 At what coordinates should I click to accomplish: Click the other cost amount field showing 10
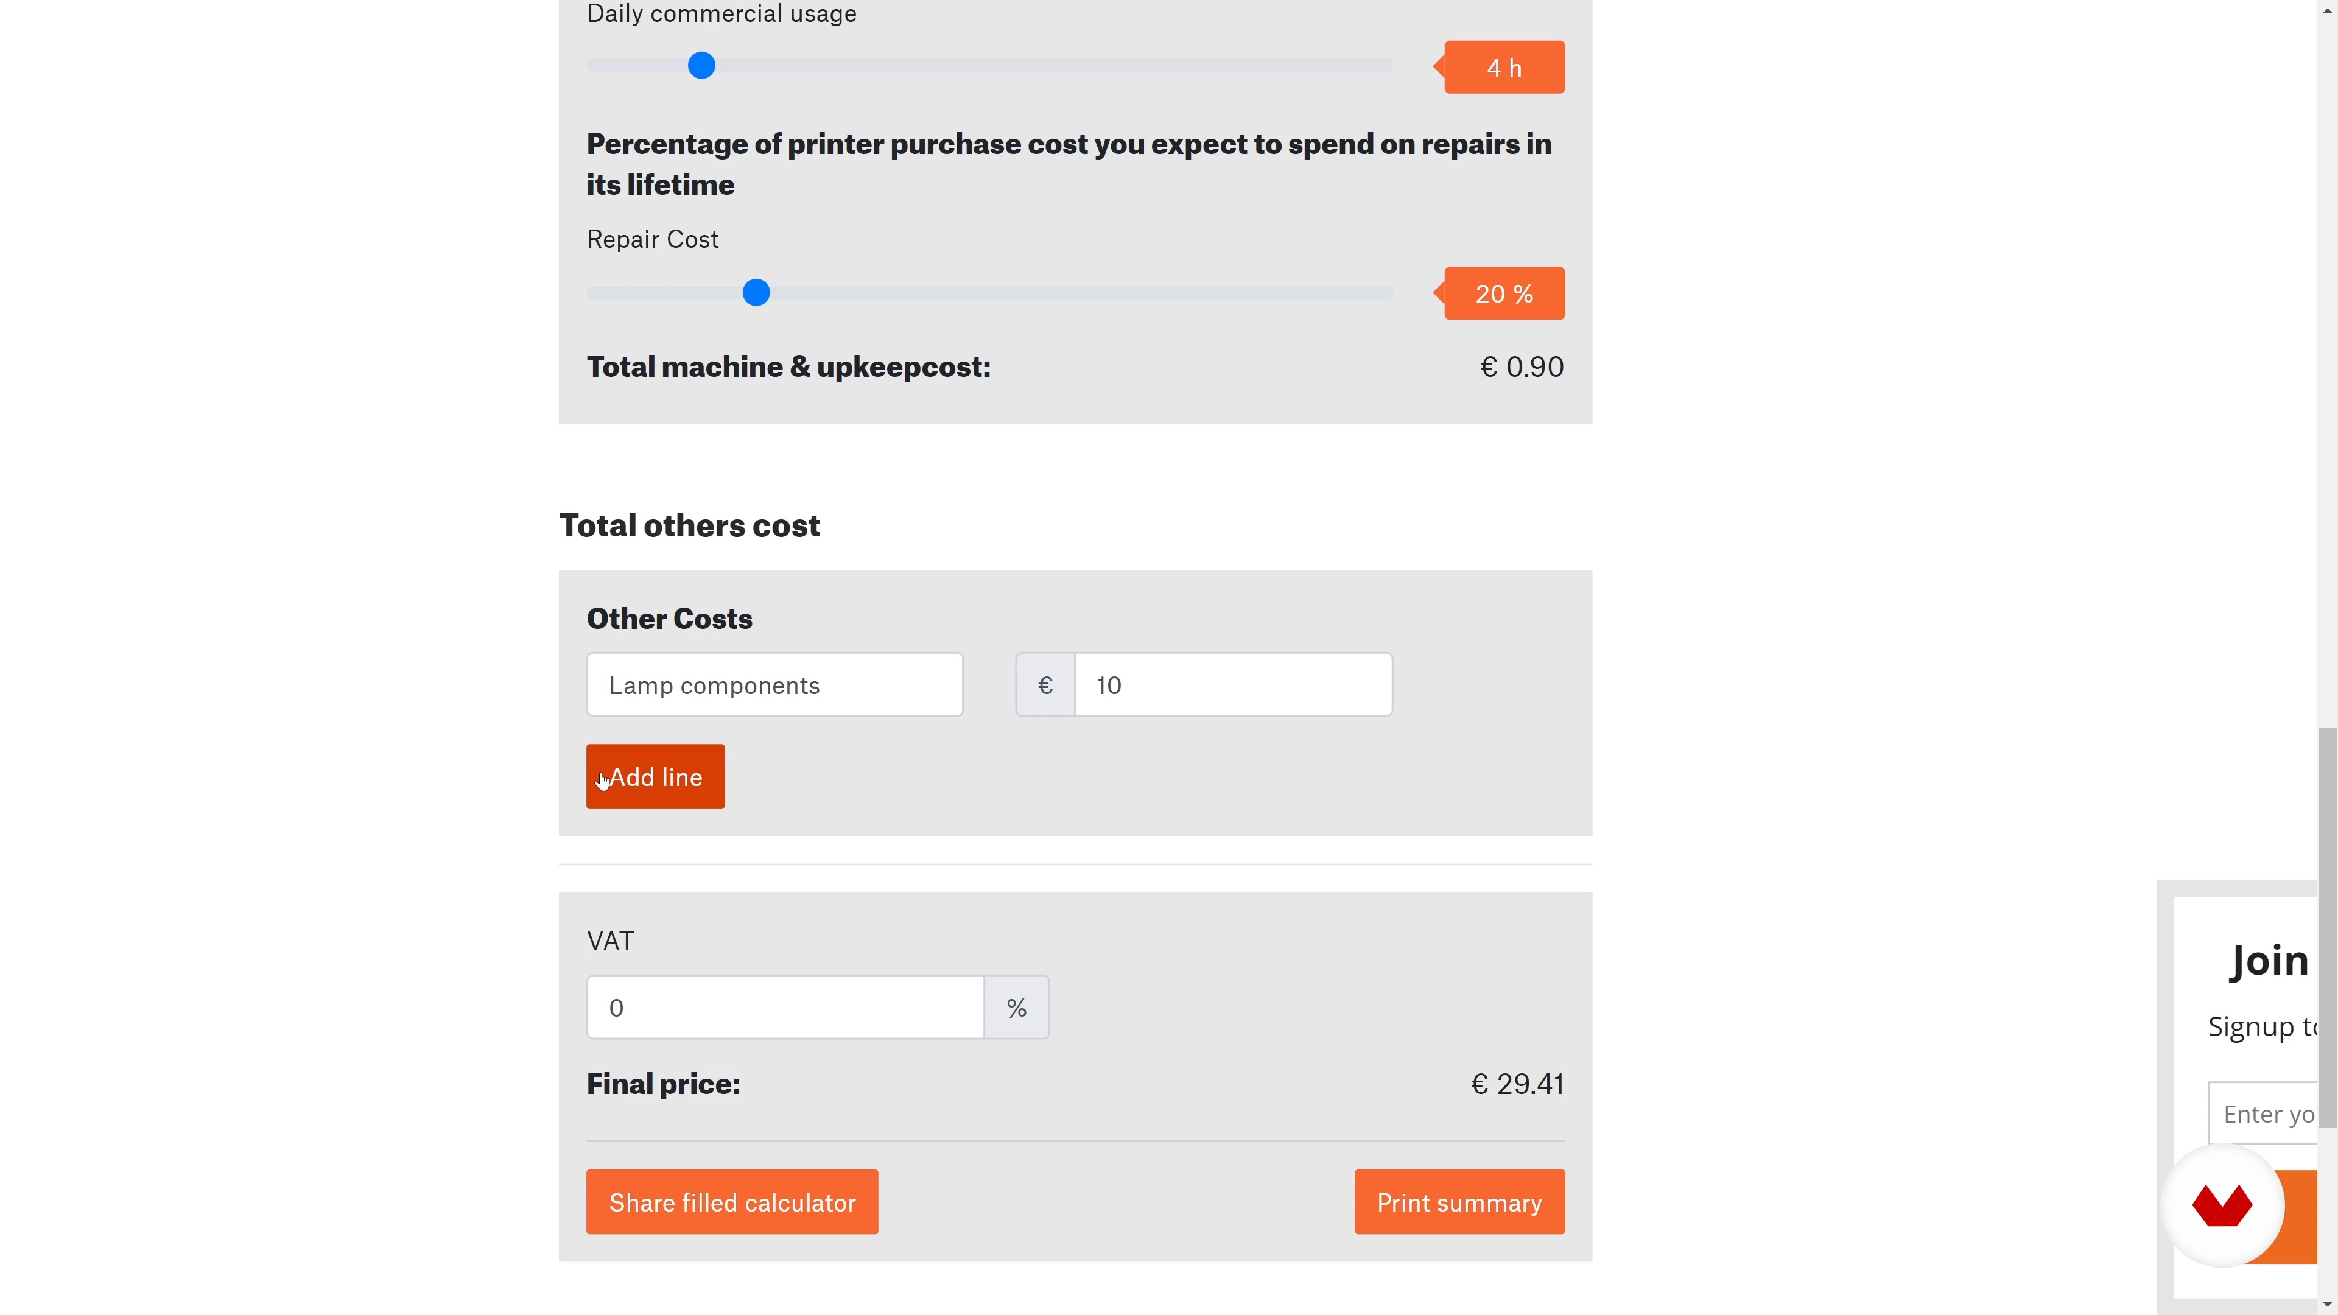1234,685
